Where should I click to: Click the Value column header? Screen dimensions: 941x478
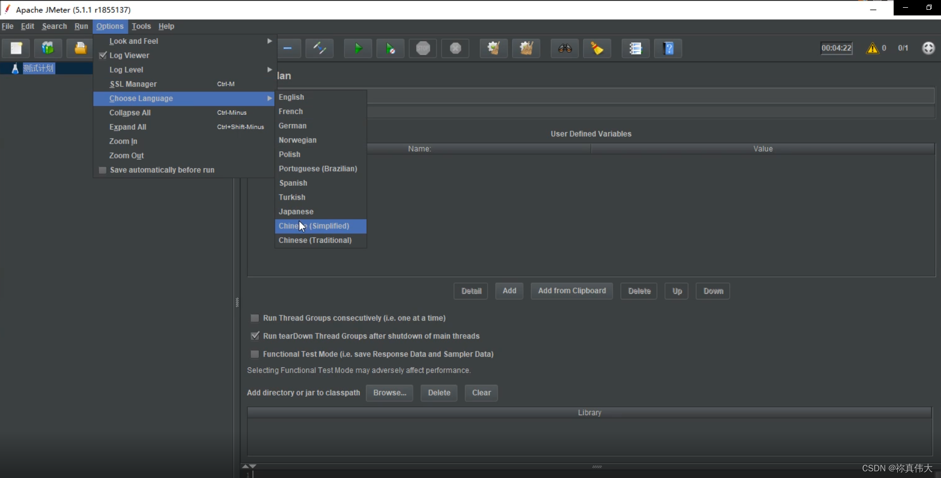click(x=763, y=149)
